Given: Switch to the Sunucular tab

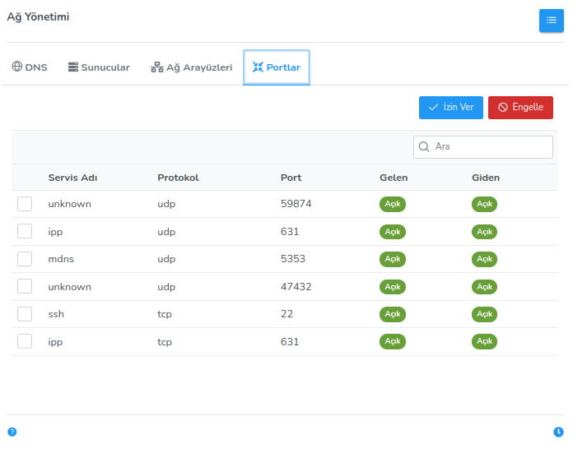Looking at the screenshot, I should pos(99,67).
